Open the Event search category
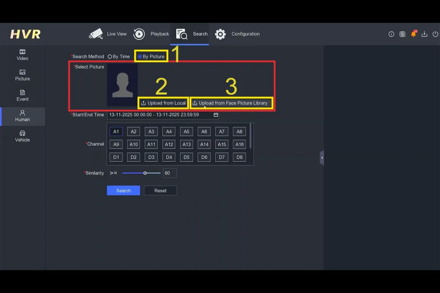The width and height of the screenshot is (440, 293). click(22, 95)
